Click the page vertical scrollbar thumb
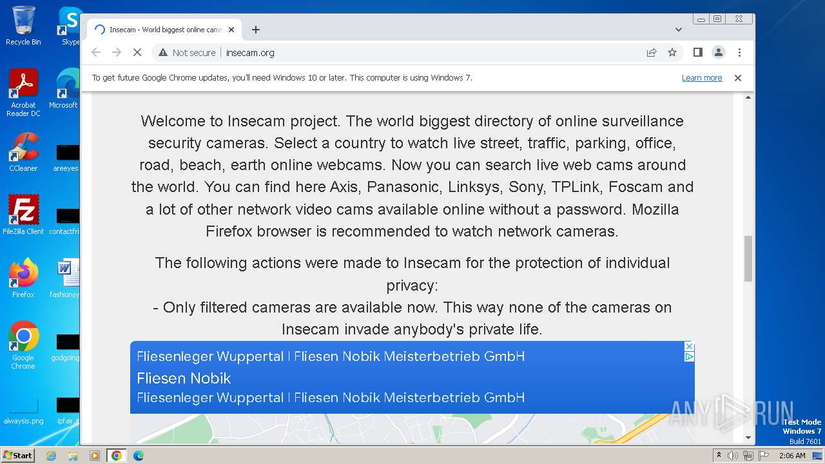 [748, 258]
